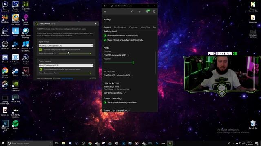Select the GOXLR App desktop icon
This screenshot has width=261, height=146.
15,99
